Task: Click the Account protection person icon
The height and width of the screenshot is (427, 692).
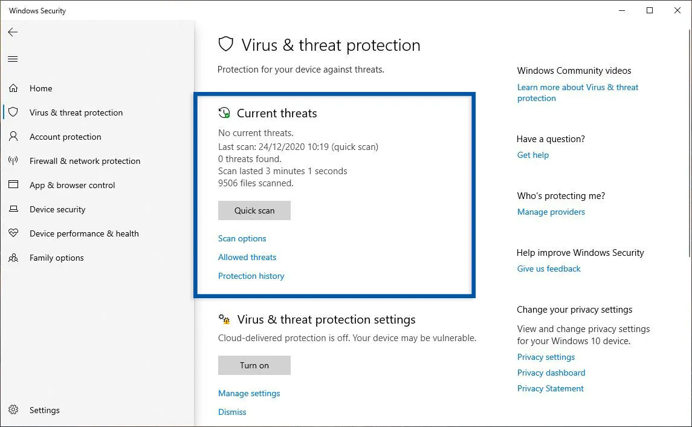Action: pyautogui.click(x=13, y=137)
